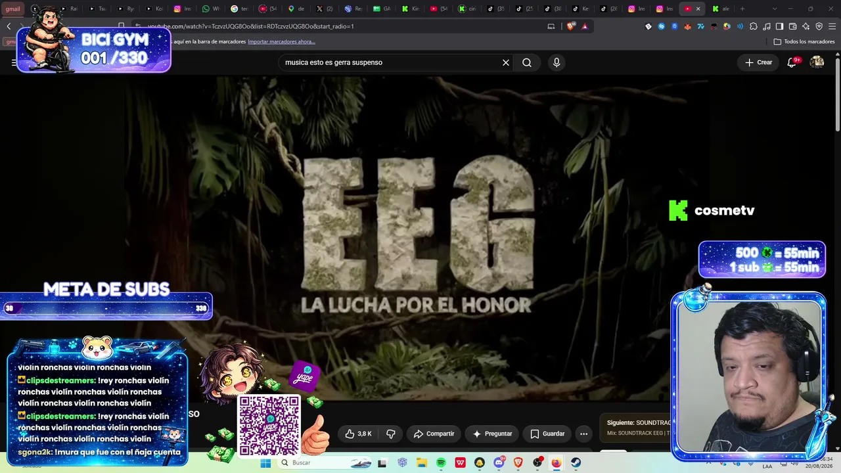Viewport: 841px width, 473px height.
Task: Open the Todos los marcadores bookmarks folder
Action: tap(804, 41)
